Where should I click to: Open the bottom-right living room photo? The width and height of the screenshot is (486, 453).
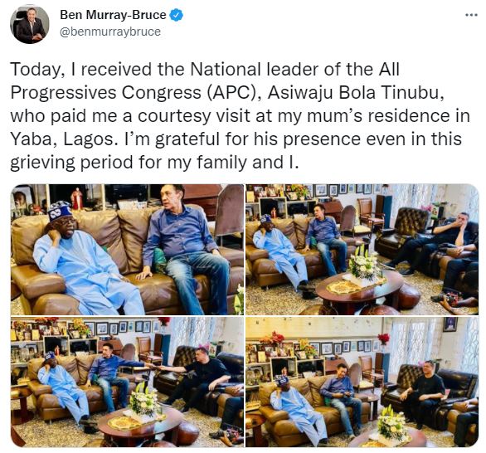[x=362, y=382]
